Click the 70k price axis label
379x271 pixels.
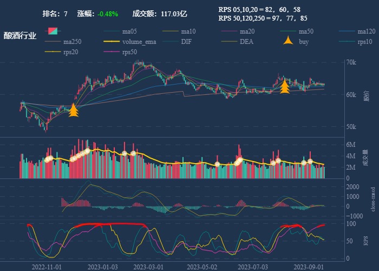tap(351, 63)
